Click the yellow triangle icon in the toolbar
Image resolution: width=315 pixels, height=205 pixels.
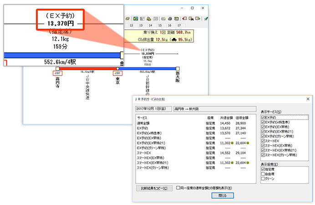pos(149,19)
